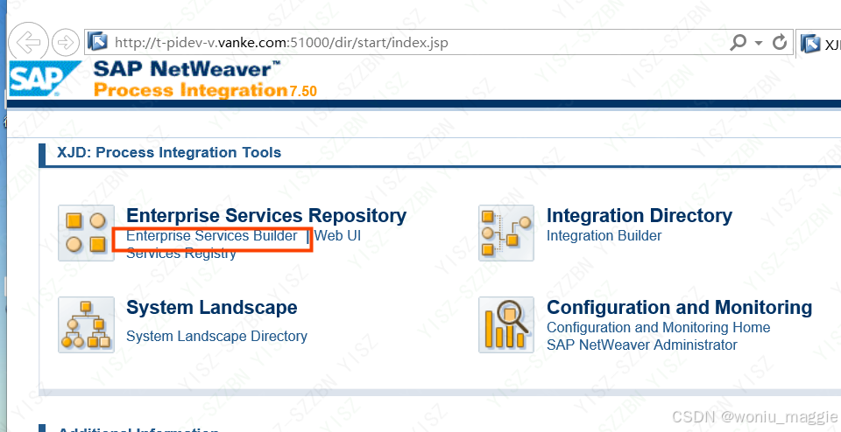This screenshot has width=841, height=432.
Task: Click the Configuration and Monitoring heading
Action: (679, 308)
